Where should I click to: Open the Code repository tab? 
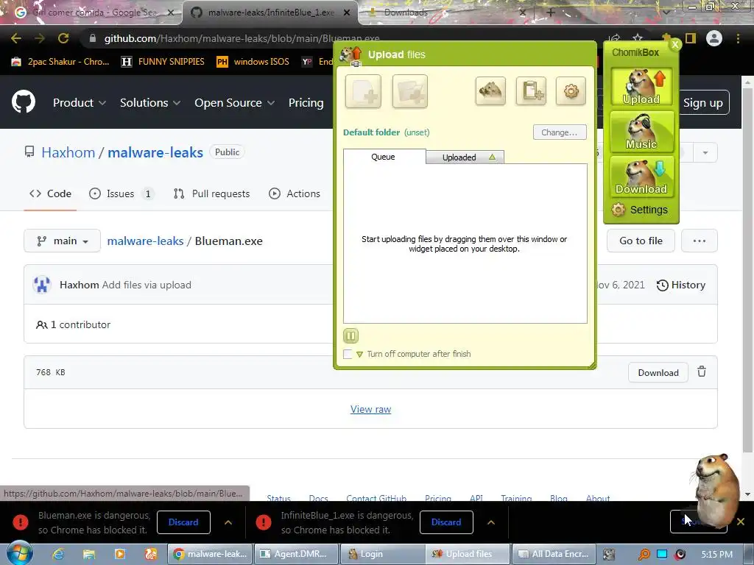click(50, 193)
